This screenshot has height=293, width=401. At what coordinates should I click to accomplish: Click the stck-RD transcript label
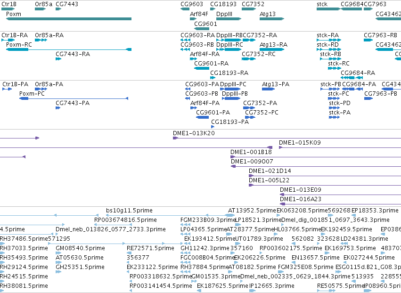click(327, 45)
